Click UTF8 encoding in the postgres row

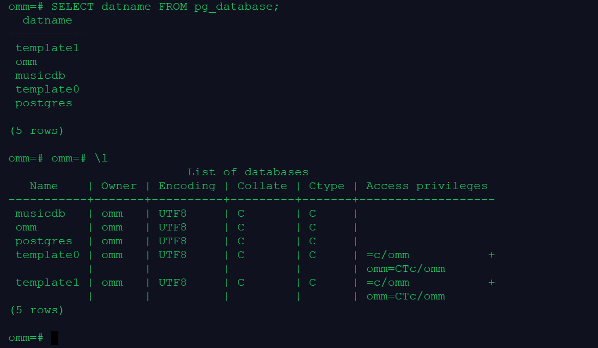pyautogui.click(x=172, y=241)
